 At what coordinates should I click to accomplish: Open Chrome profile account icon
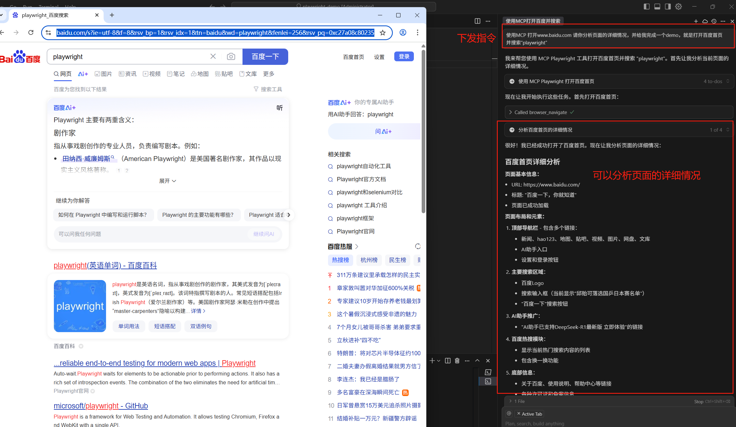[x=403, y=33]
